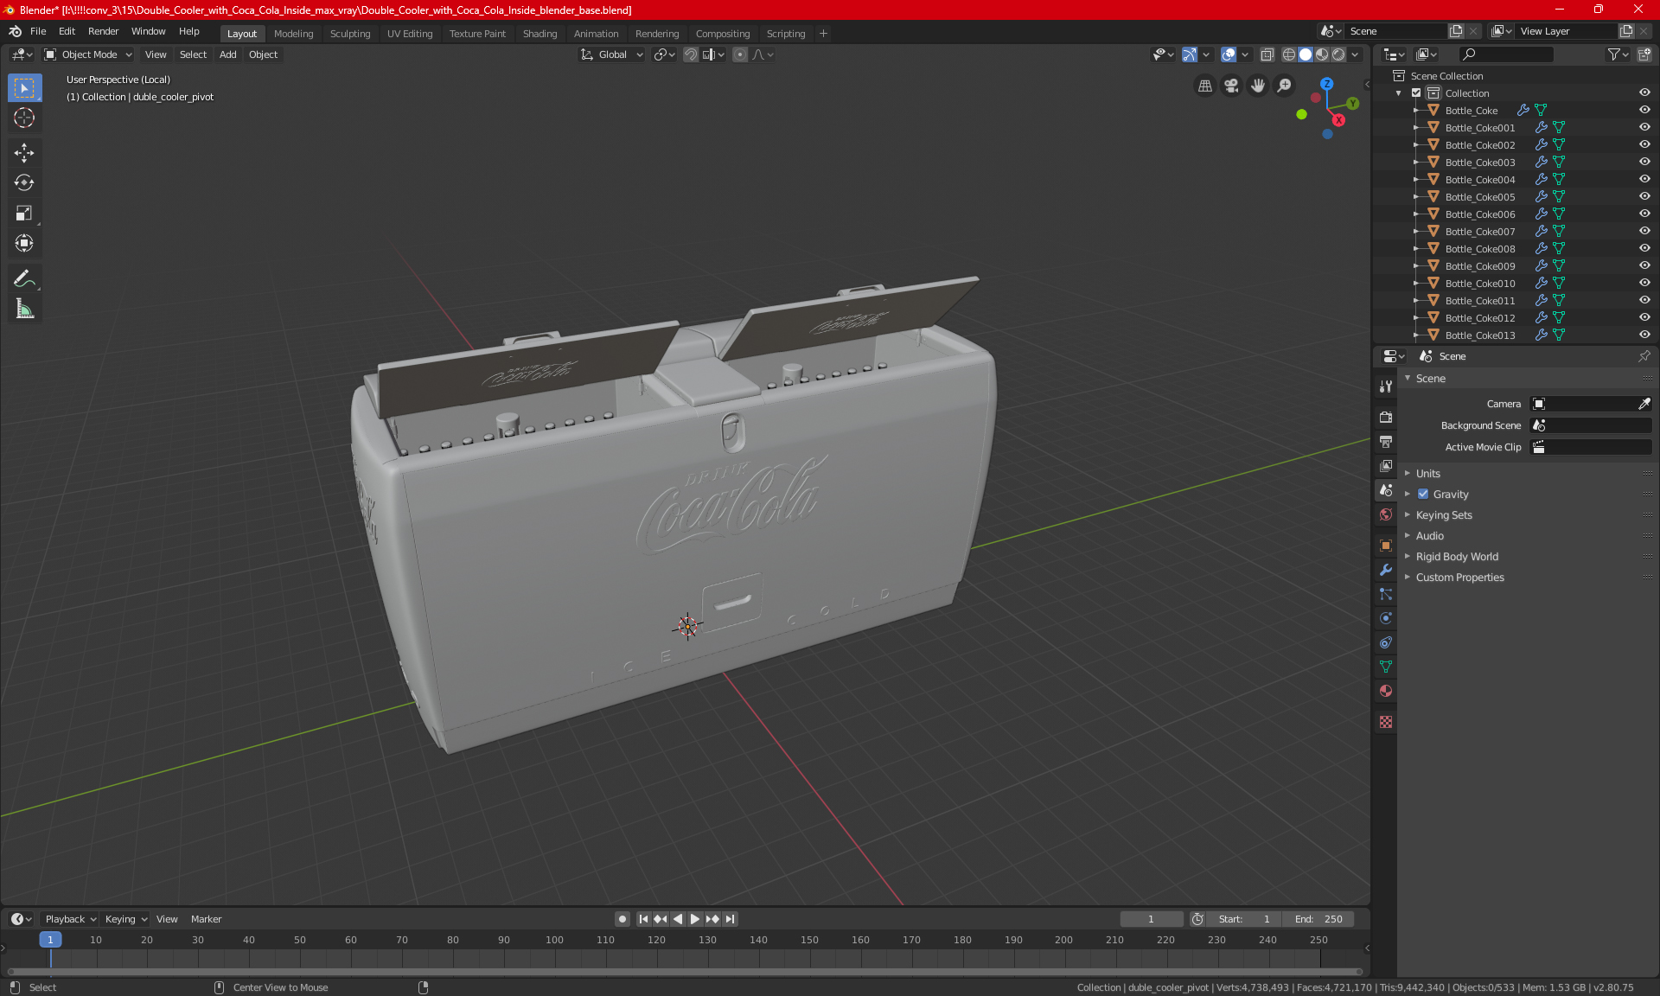1660x996 pixels.
Task: Switch to the Shading workspace tab
Action: pos(539,34)
